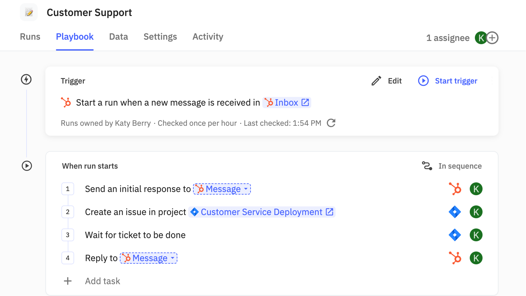This screenshot has height=296, width=526.
Task: Open the Message dropdown in Reply to task
Action: (x=149, y=258)
